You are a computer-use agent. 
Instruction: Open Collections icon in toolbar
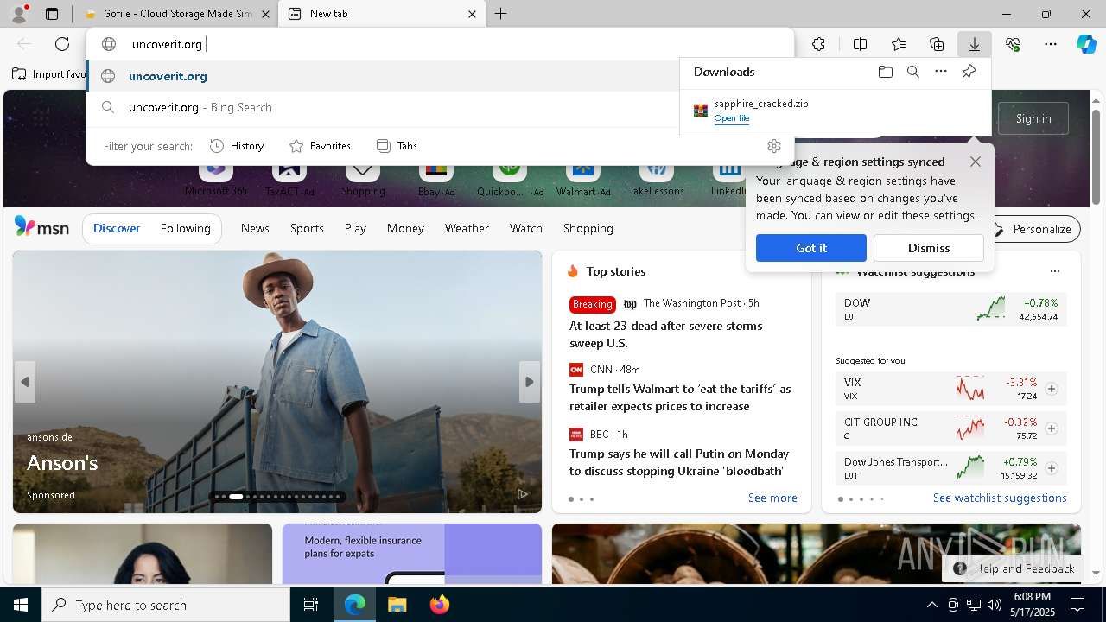[x=937, y=44]
